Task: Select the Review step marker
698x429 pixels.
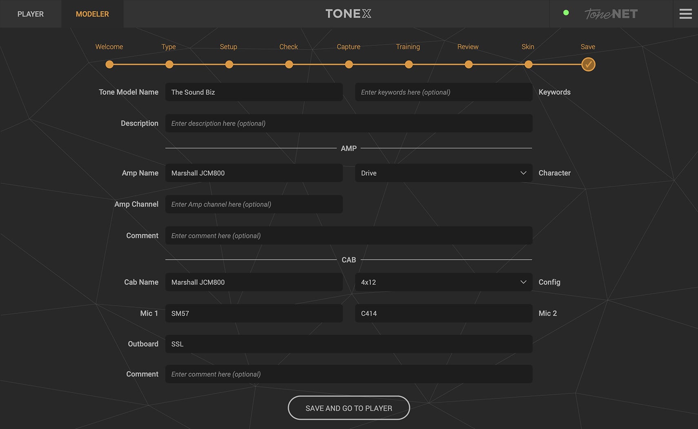Action: point(468,64)
